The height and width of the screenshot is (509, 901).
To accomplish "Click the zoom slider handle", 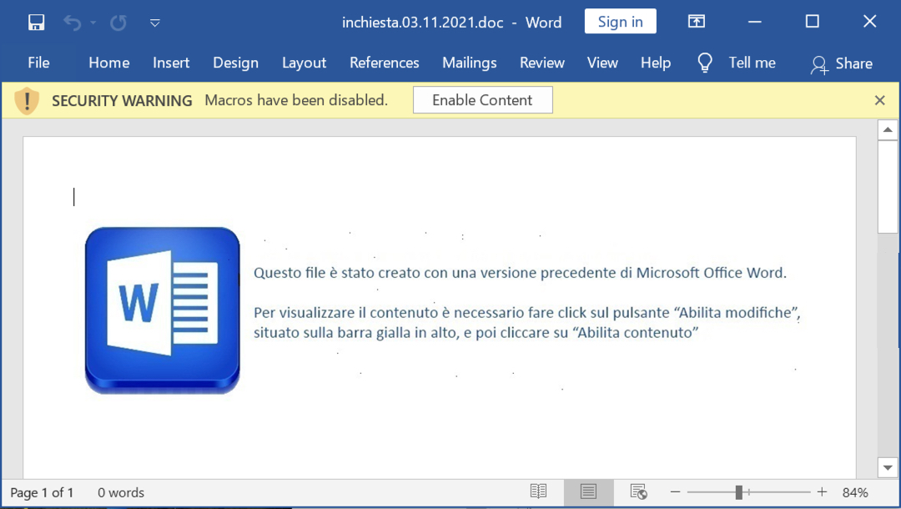I will coord(739,492).
